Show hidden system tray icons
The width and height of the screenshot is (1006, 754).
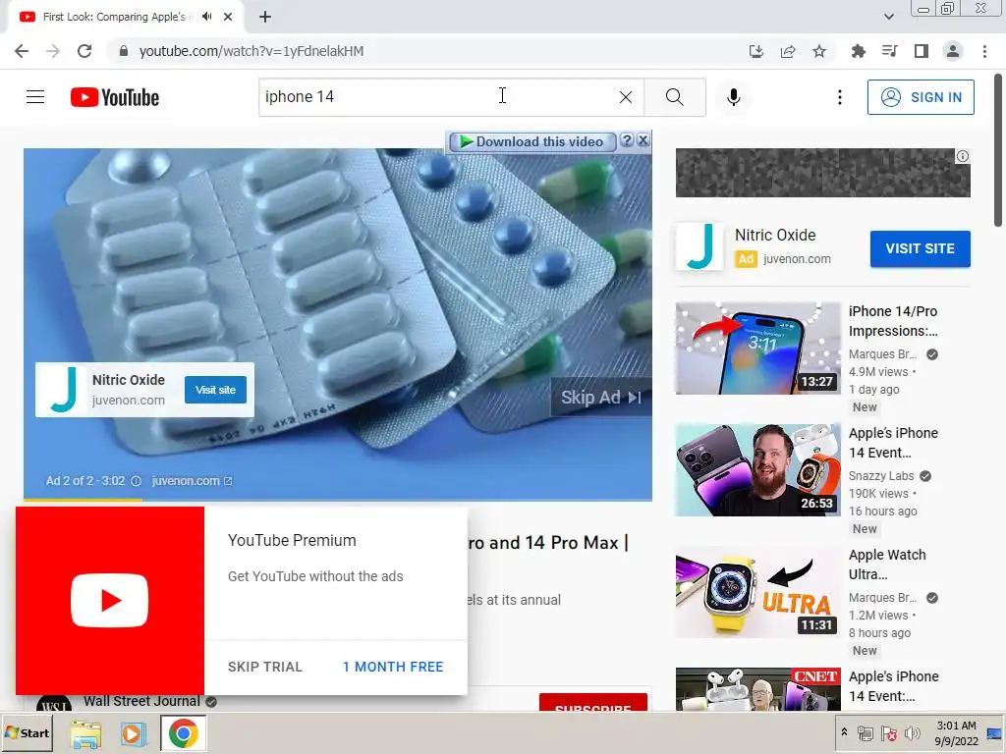click(844, 732)
